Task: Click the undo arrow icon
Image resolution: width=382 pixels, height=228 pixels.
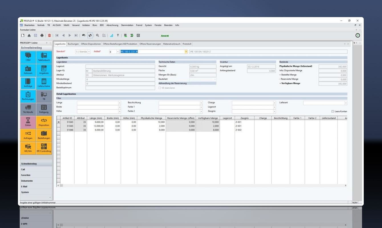Action: point(84,35)
